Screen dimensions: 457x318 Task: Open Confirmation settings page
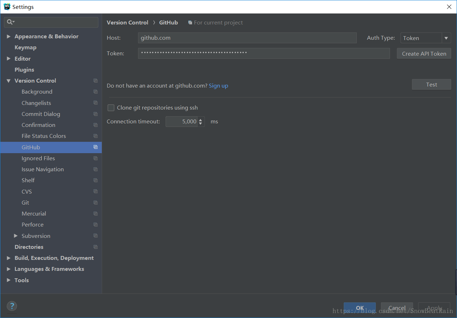pos(38,125)
